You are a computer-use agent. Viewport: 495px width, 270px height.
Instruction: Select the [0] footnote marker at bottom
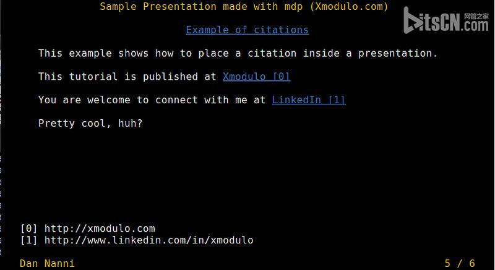(28, 229)
